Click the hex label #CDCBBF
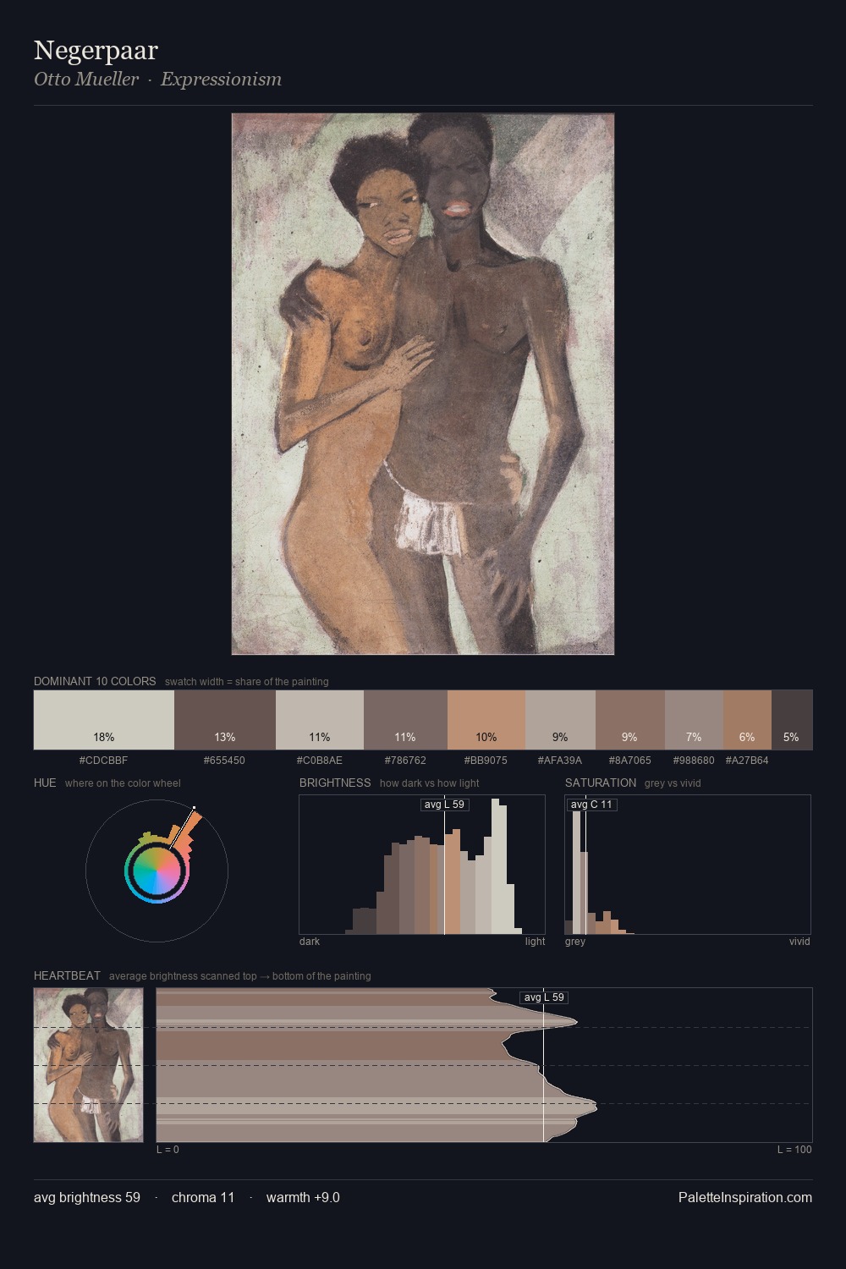The image size is (846, 1269). (103, 760)
